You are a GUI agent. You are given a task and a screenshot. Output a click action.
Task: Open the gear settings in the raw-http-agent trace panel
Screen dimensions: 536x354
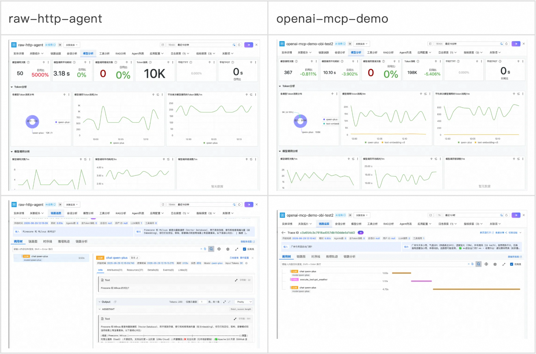pyautogui.click(x=228, y=249)
